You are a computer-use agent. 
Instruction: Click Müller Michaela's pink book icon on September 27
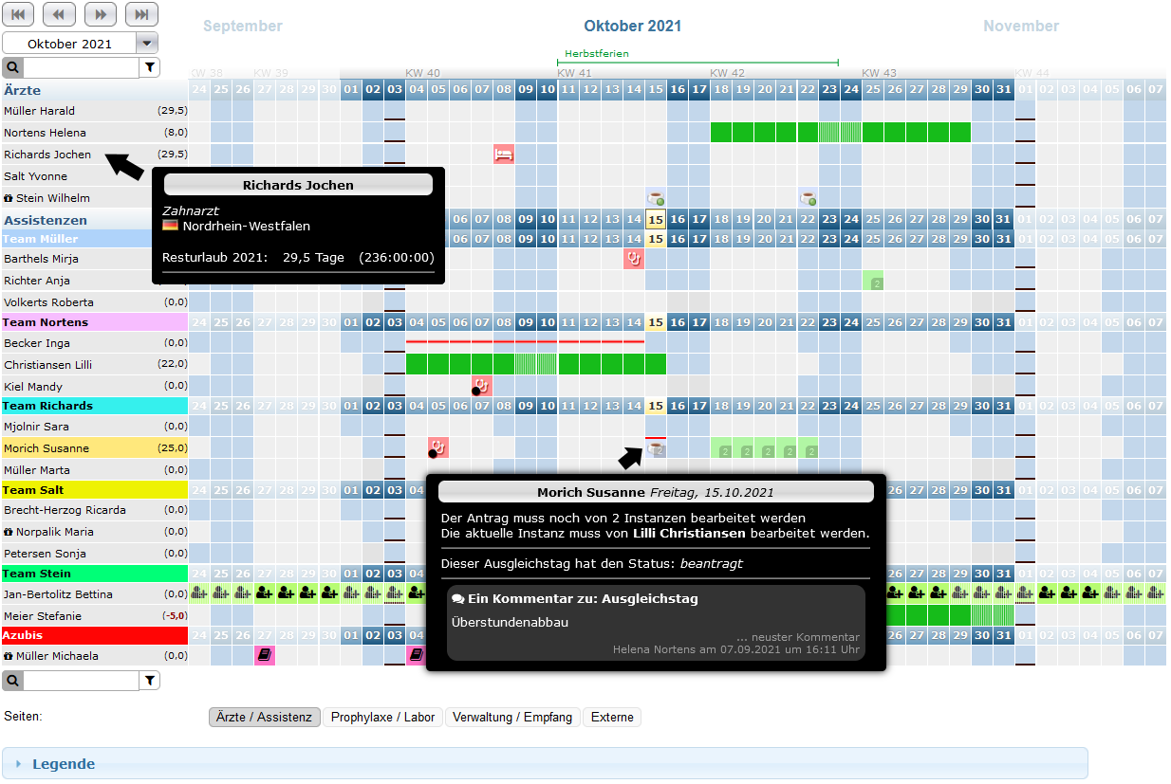click(x=265, y=655)
